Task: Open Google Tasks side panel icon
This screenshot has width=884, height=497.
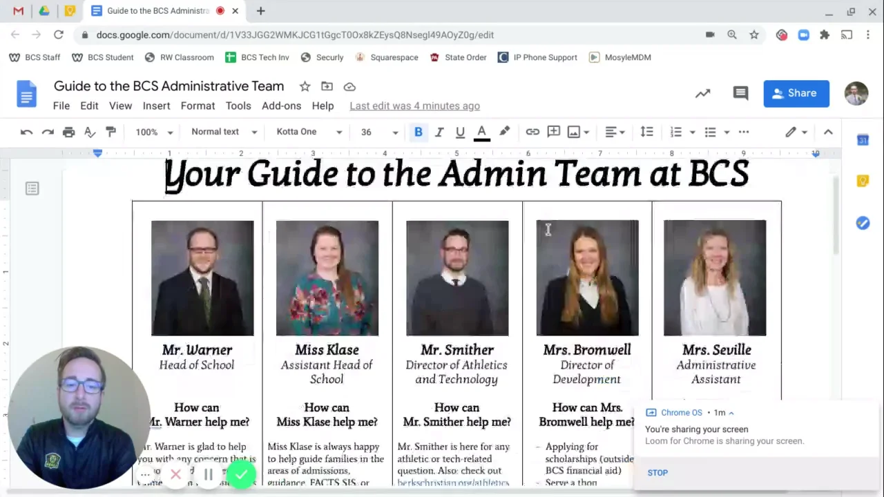Action: tap(863, 223)
